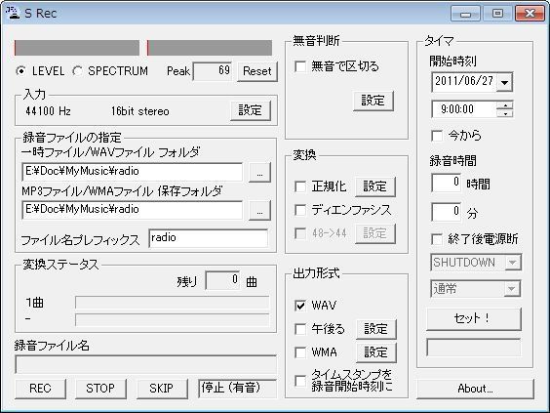Click the 録音時間 分 (minutes) field

pos(447,212)
